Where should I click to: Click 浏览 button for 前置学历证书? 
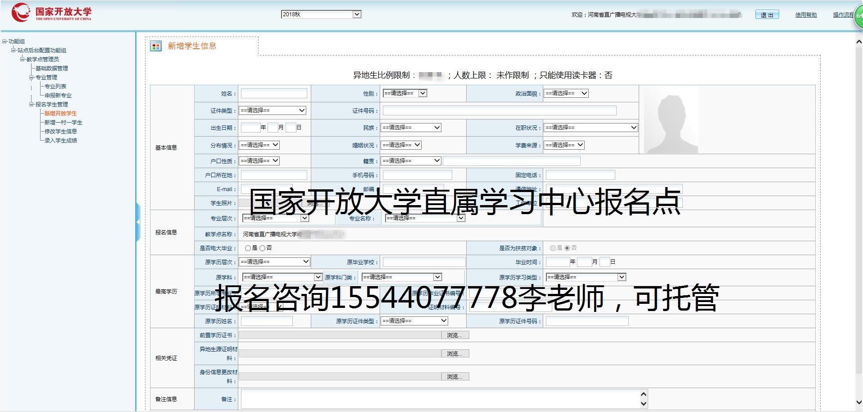coord(455,335)
